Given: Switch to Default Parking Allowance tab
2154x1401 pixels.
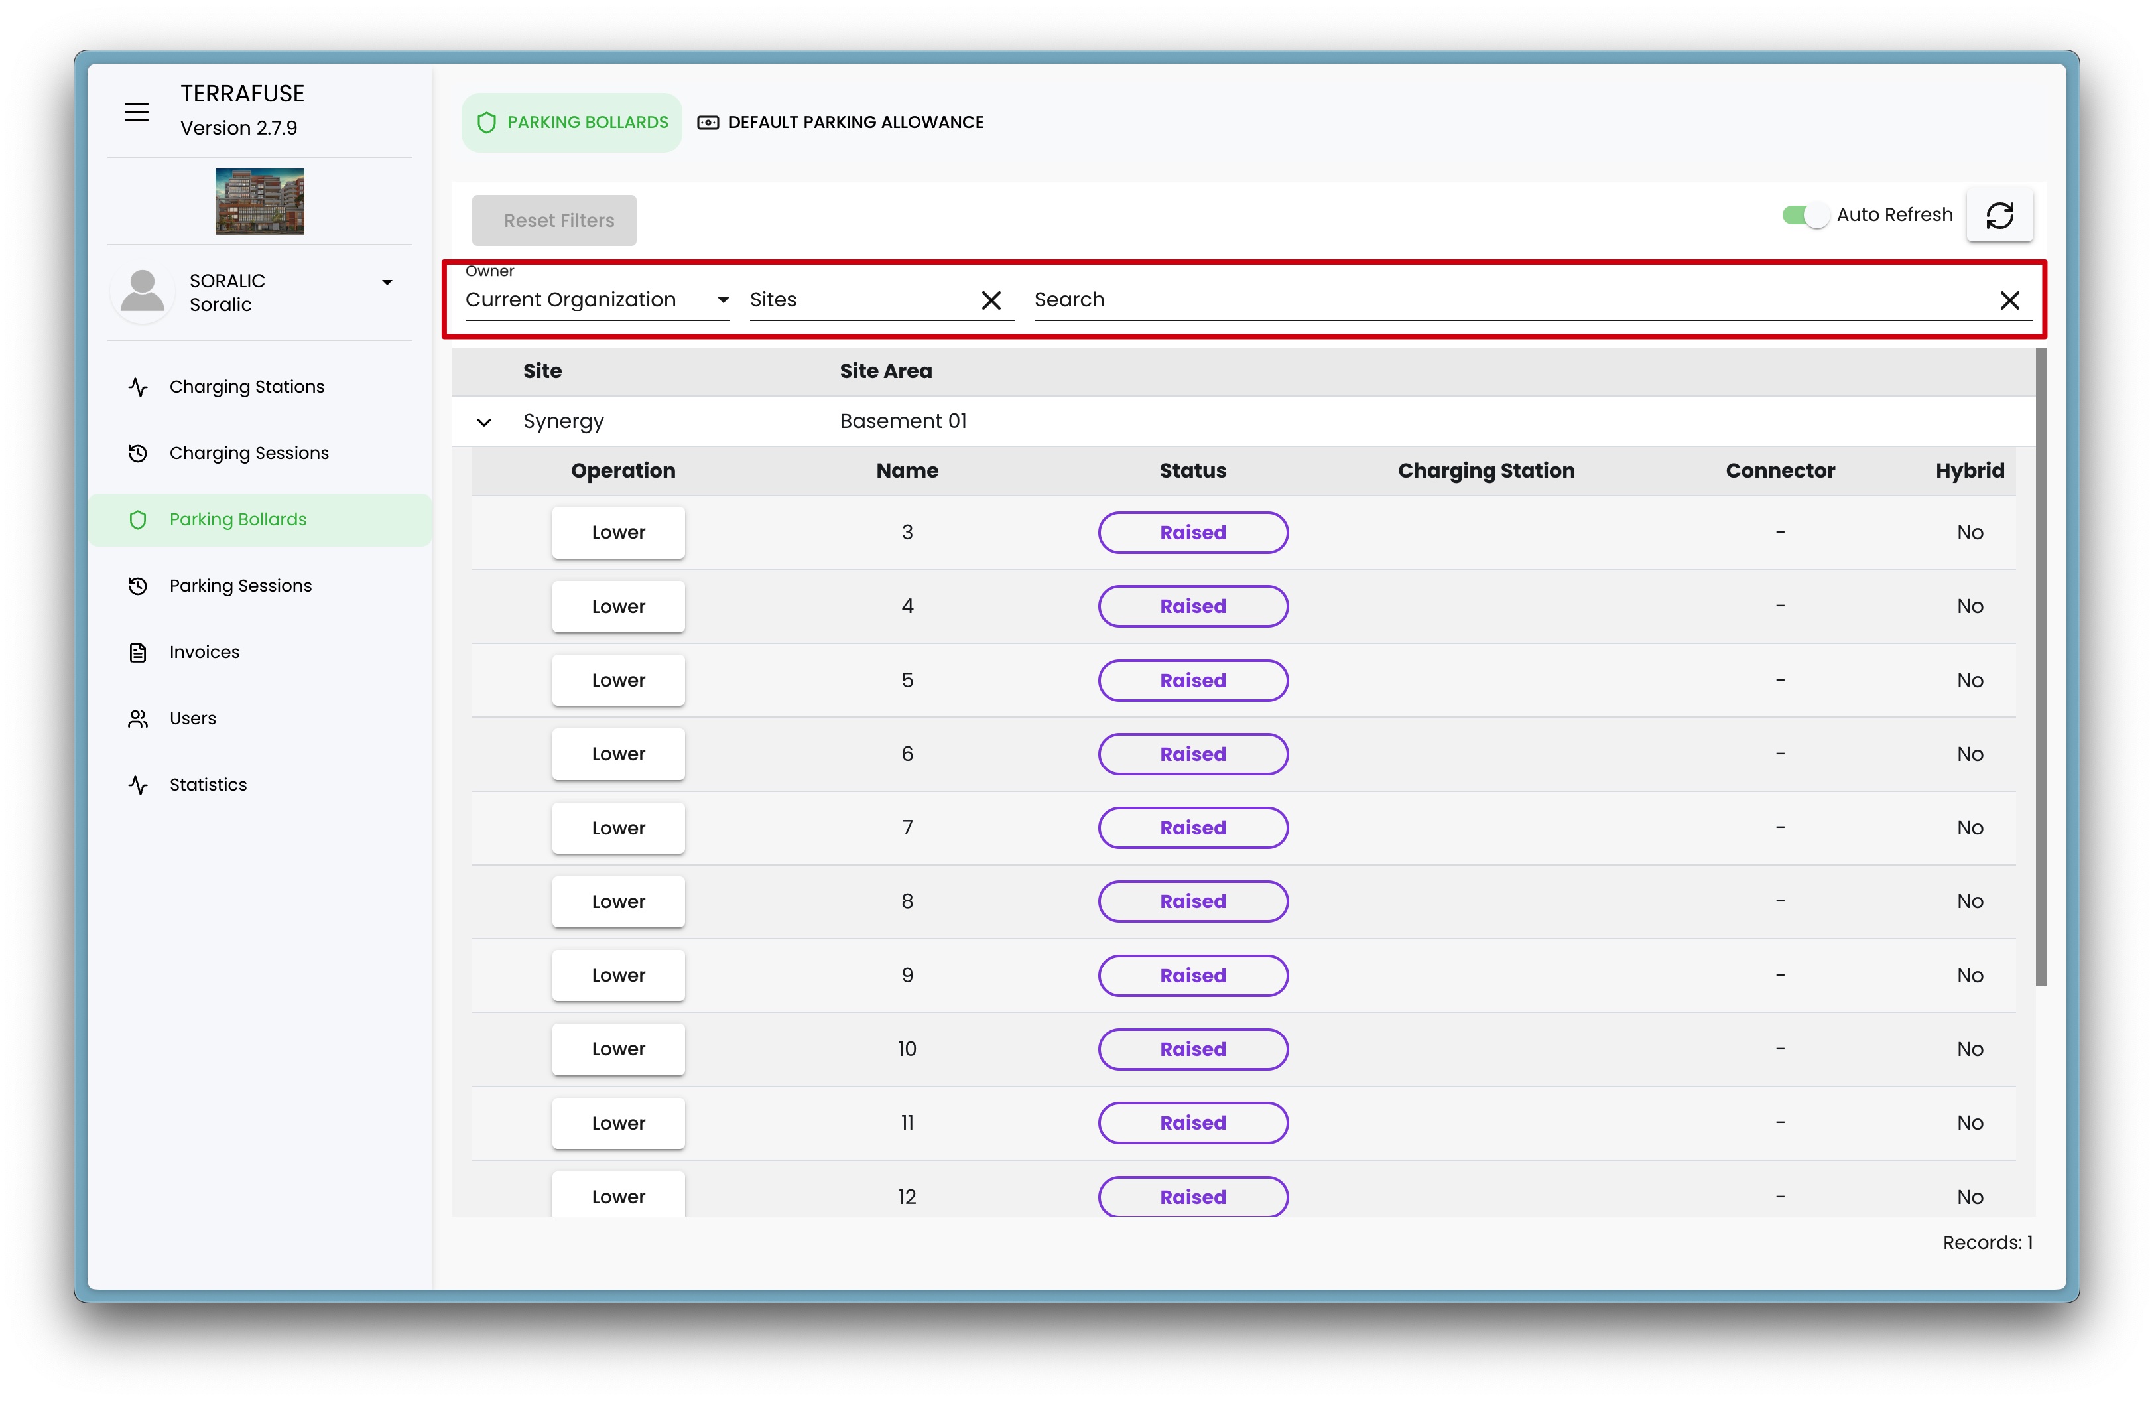Looking at the screenshot, I should [841, 122].
